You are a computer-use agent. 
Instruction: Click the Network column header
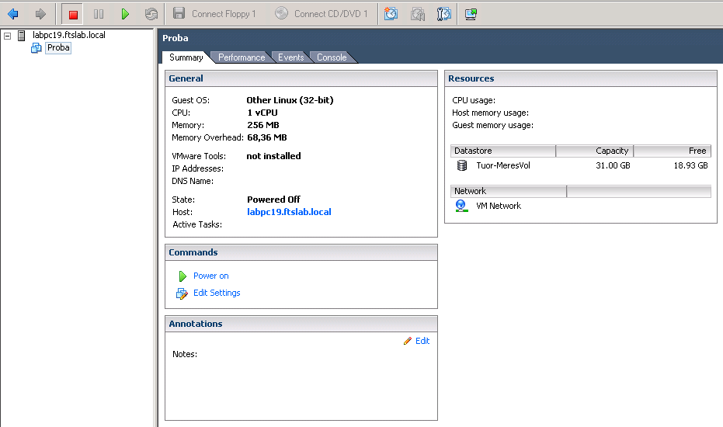tap(508, 191)
